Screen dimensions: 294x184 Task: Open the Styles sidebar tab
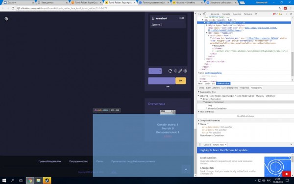point(201,88)
